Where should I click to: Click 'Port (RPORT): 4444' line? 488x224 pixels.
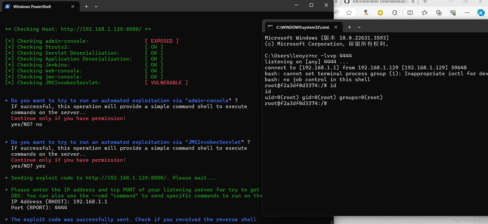click(x=39, y=207)
